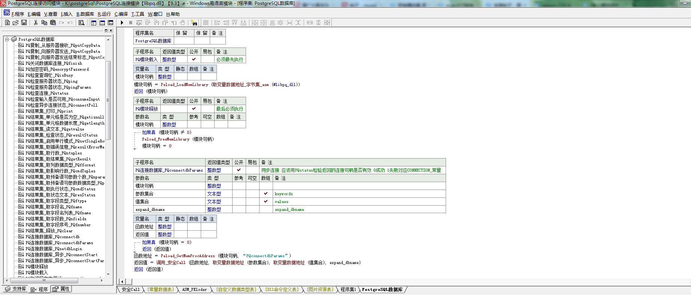Click the third window layout icon
Screen dimensions: 691x295
tap(110, 22)
